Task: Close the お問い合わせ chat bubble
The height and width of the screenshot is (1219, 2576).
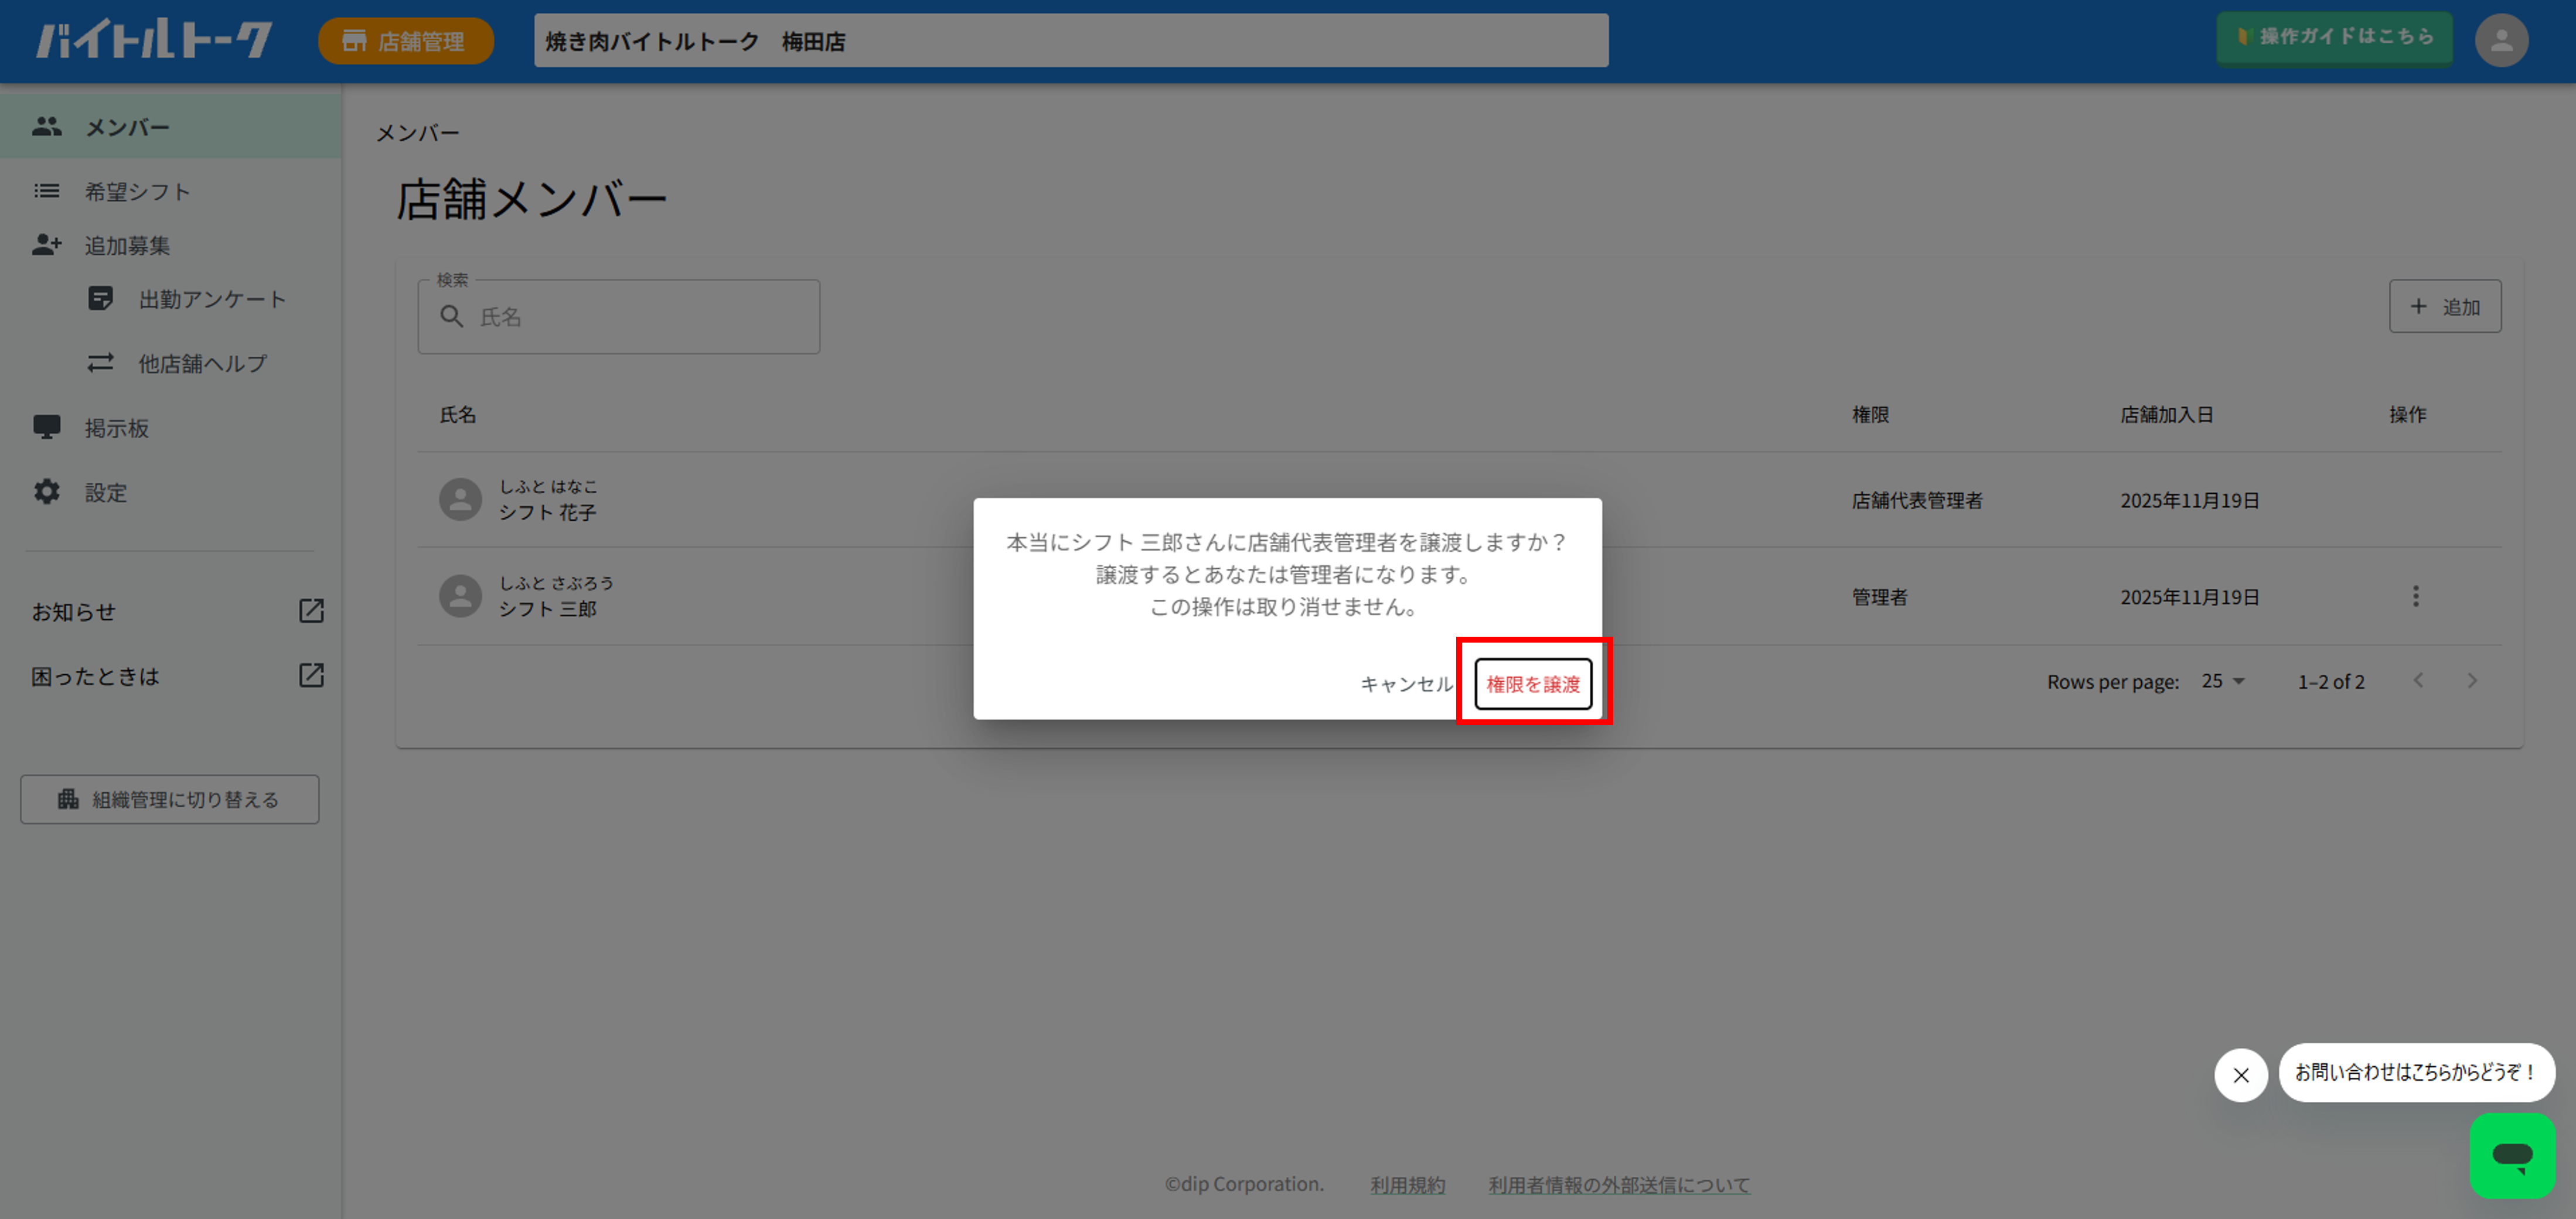Action: coord(2241,1075)
